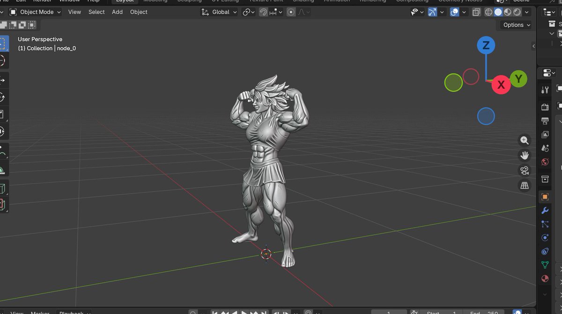Switch to Material Preview shading
Image resolution: width=562 pixels, height=314 pixels.
coord(508,12)
